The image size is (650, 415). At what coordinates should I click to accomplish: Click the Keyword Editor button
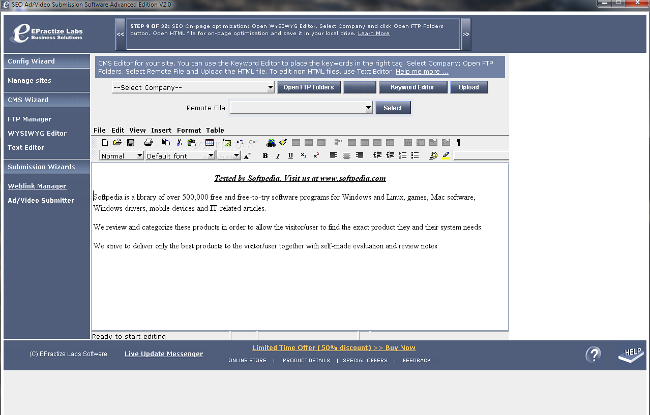tap(412, 87)
